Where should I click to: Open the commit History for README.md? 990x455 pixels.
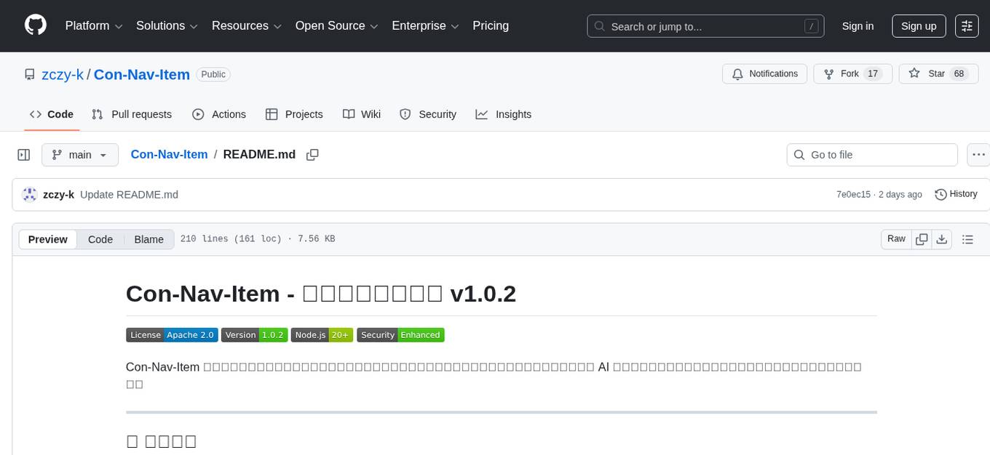tap(956, 194)
